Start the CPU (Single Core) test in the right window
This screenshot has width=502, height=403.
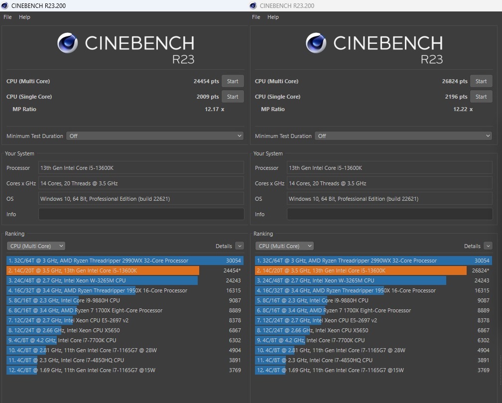click(481, 97)
